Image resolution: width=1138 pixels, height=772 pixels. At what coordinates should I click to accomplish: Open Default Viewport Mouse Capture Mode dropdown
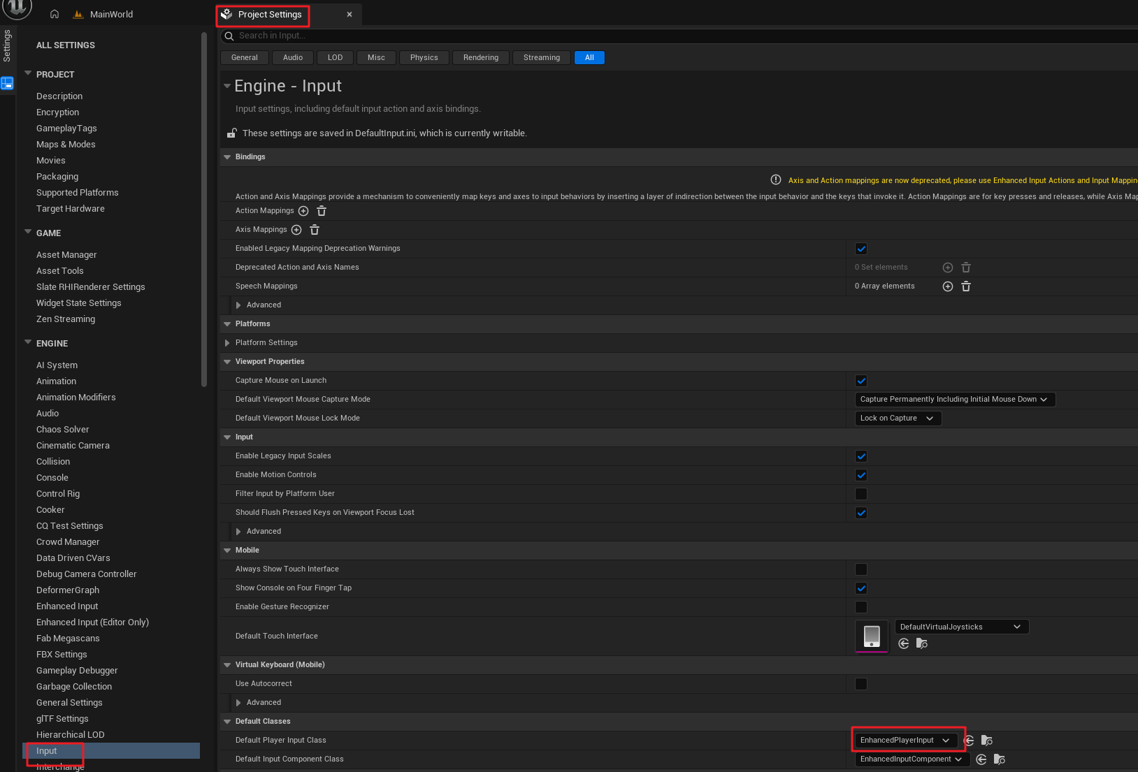point(955,400)
